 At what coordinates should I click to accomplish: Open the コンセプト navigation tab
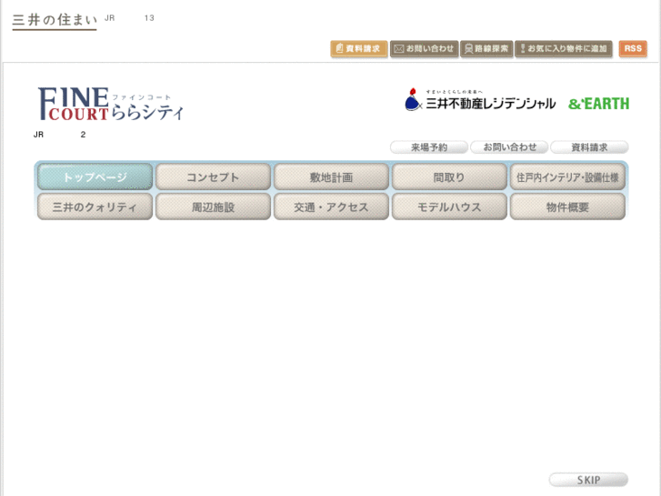pyautogui.click(x=213, y=177)
